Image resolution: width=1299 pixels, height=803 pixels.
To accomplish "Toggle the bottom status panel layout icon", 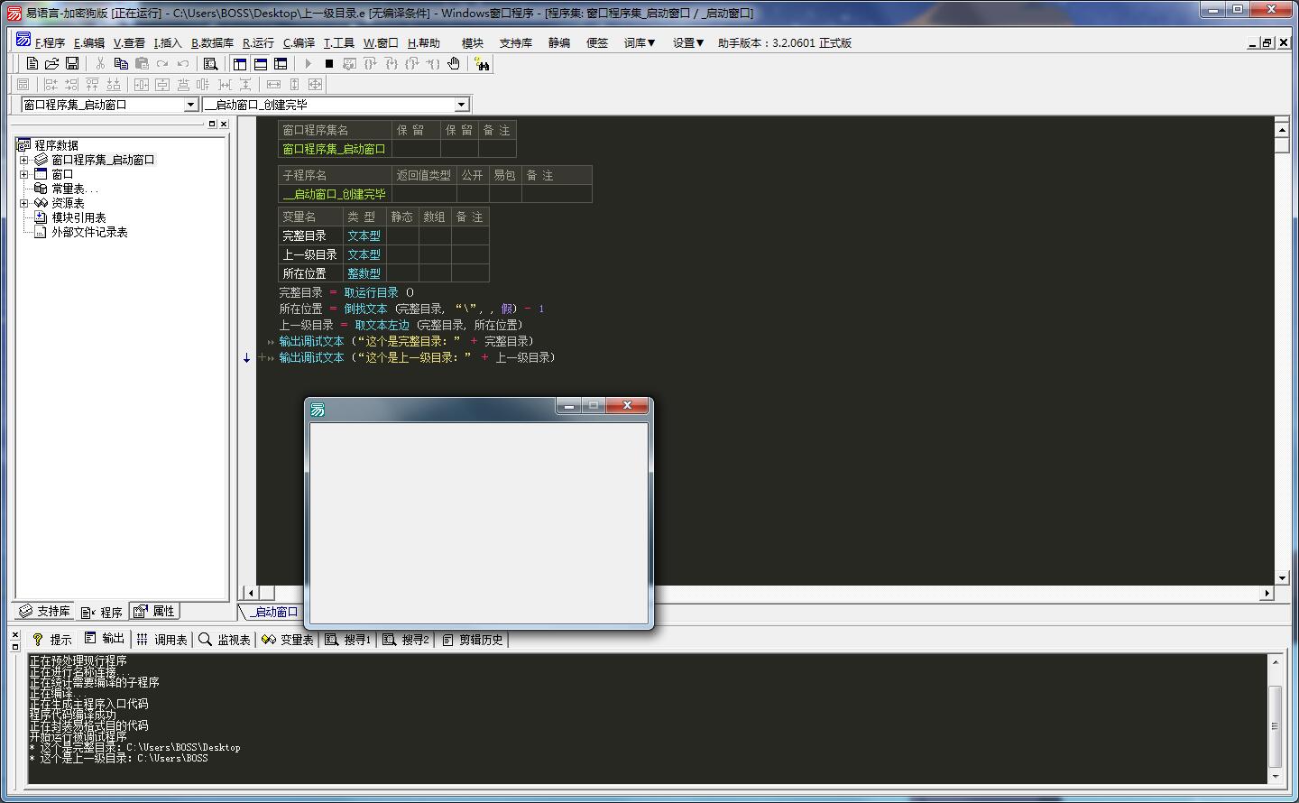I will click(x=261, y=63).
